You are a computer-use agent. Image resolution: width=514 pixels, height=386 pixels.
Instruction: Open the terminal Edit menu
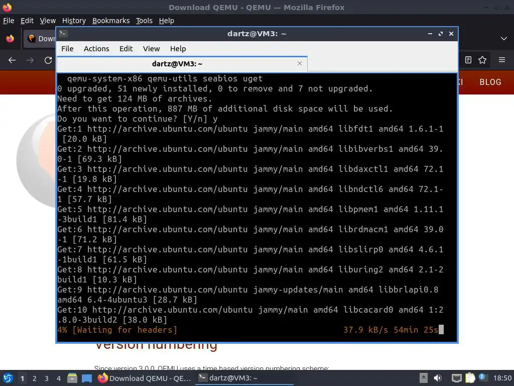(x=126, y=49)
